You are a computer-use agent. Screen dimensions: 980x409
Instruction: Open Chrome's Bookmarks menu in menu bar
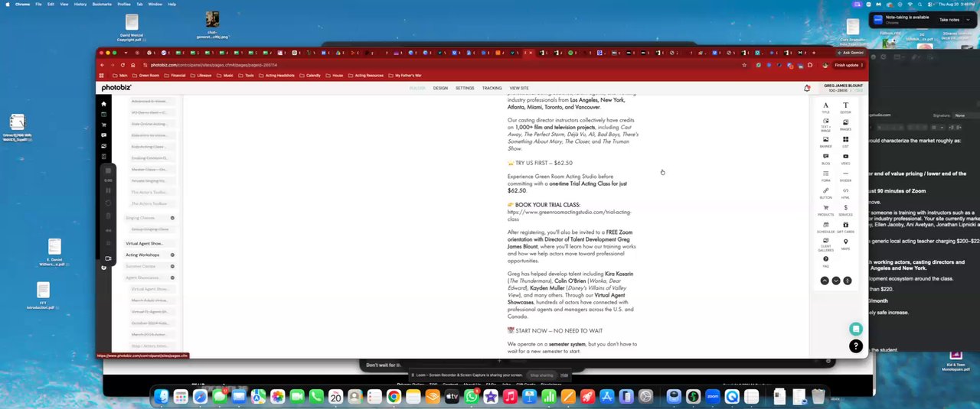(x=102, y=4)
